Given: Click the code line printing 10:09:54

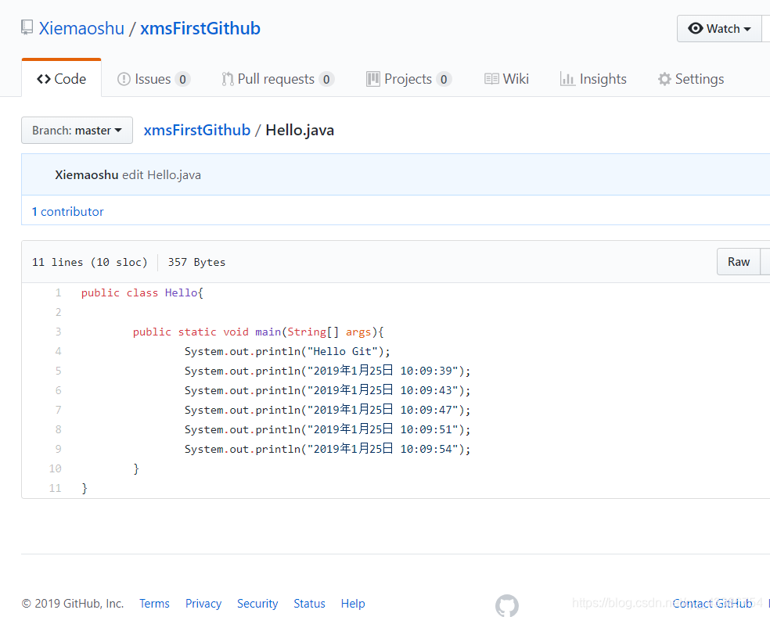Looking at the screenshot, I should tap(328, 449).
